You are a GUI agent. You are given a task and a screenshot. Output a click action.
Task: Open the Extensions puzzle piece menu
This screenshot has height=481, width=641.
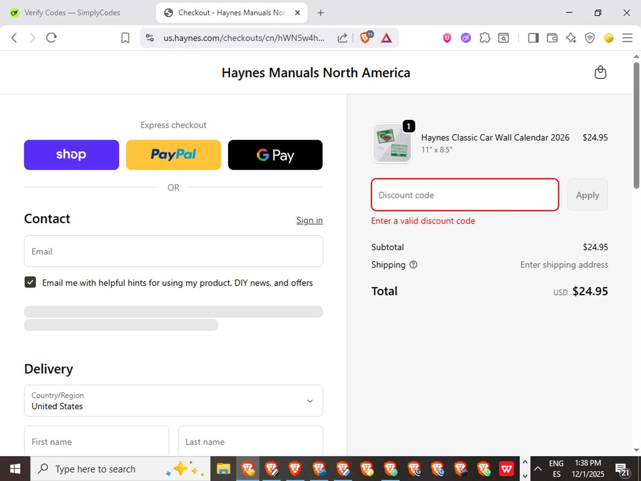point(485,38)
